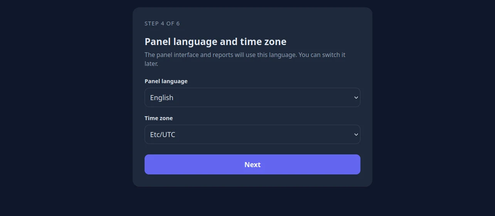The width and height of the screenshot is (495, 216).
Task: Click the 'STEP 4 OF 6' indicator
Action: click(x=162, y=23)
